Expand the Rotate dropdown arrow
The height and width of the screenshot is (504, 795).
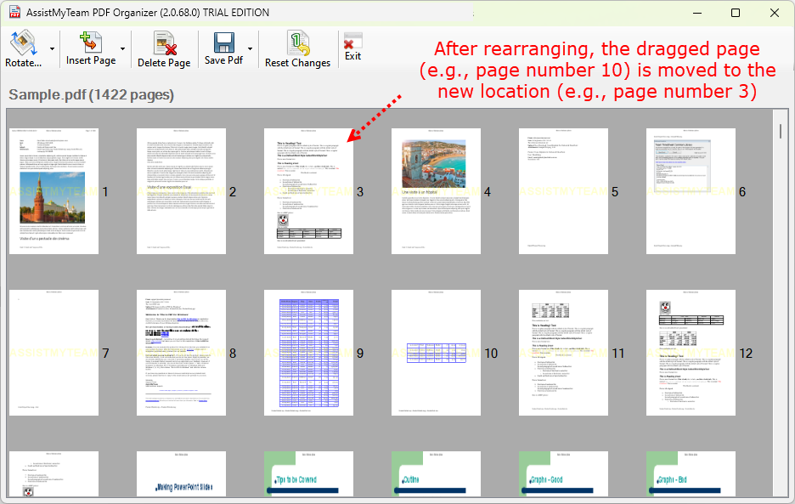[x=52, y=49]
